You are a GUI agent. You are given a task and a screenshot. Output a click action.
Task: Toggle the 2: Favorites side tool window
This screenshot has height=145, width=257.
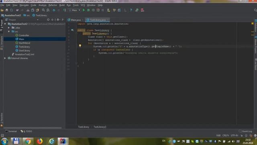[2, 120]
